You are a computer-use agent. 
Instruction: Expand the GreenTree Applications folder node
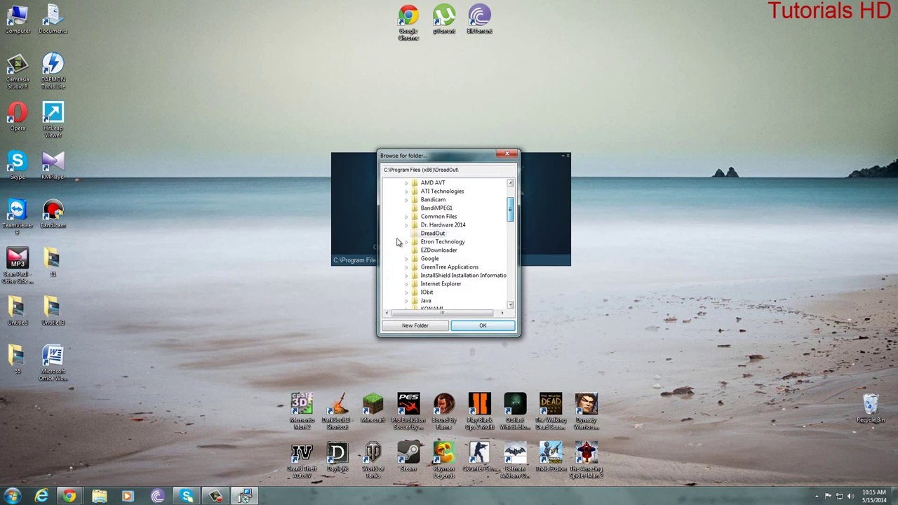coord(406,267)
